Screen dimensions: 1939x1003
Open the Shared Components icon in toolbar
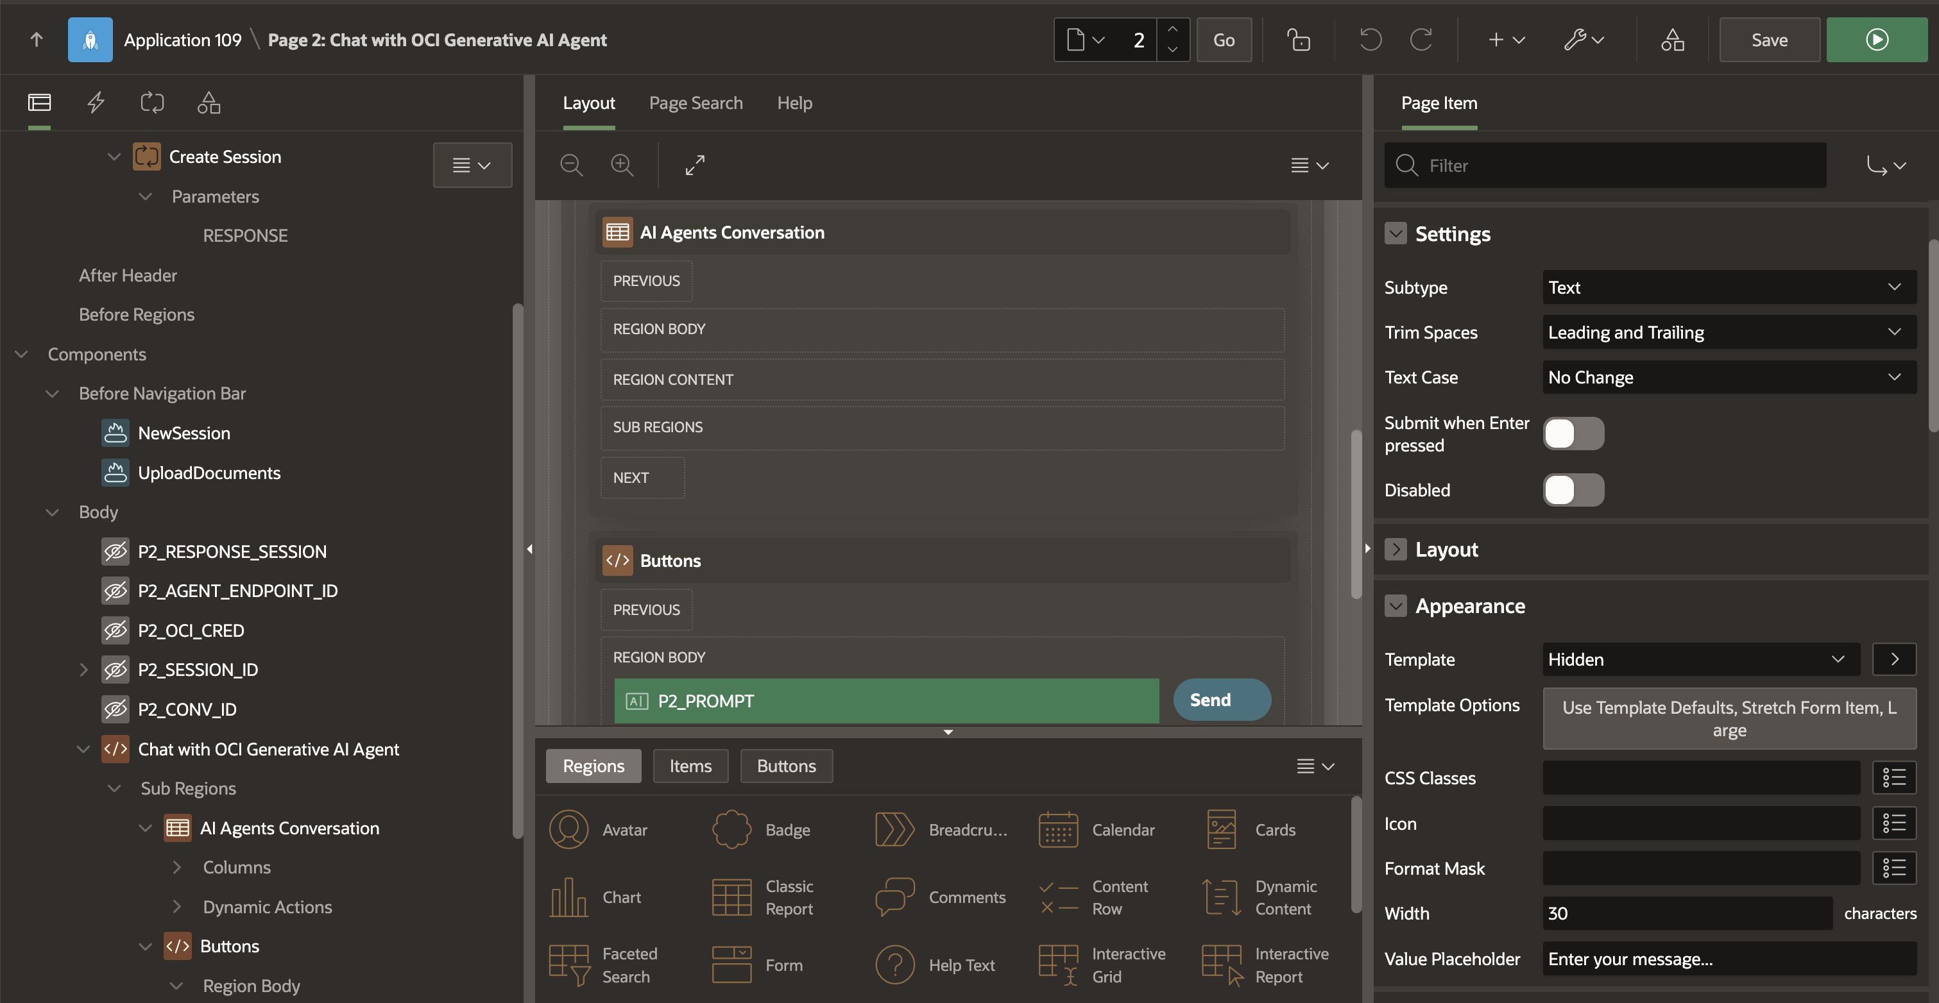(x=1672, y=40)
